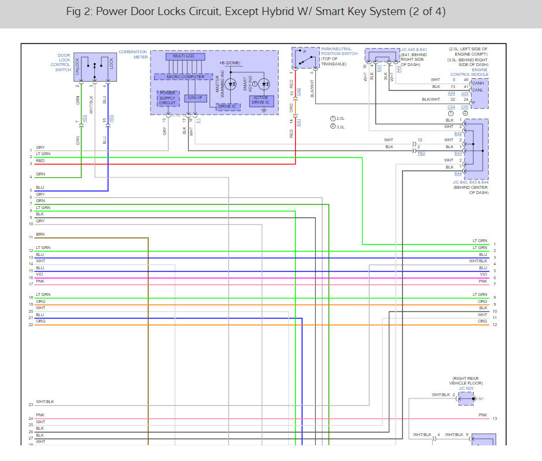
Task: Select the 'MULTI LCD' block
Action: [185, 56]
